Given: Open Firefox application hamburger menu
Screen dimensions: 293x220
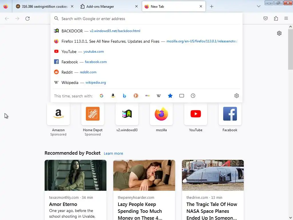Looking at the screenshot, I should point(286,18).
